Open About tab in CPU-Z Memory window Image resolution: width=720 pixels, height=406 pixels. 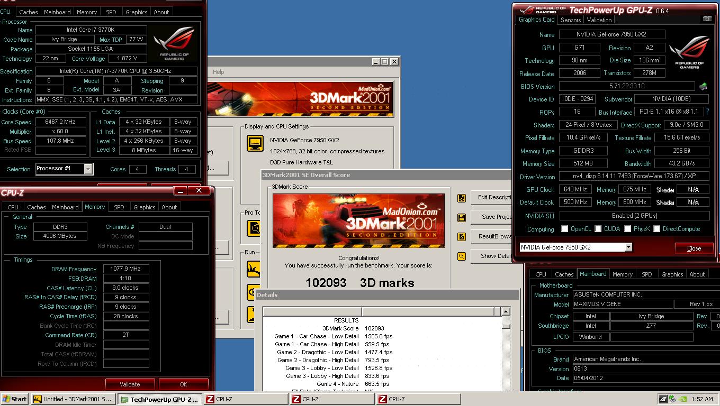pyautogui.click(x=169, y=207)
